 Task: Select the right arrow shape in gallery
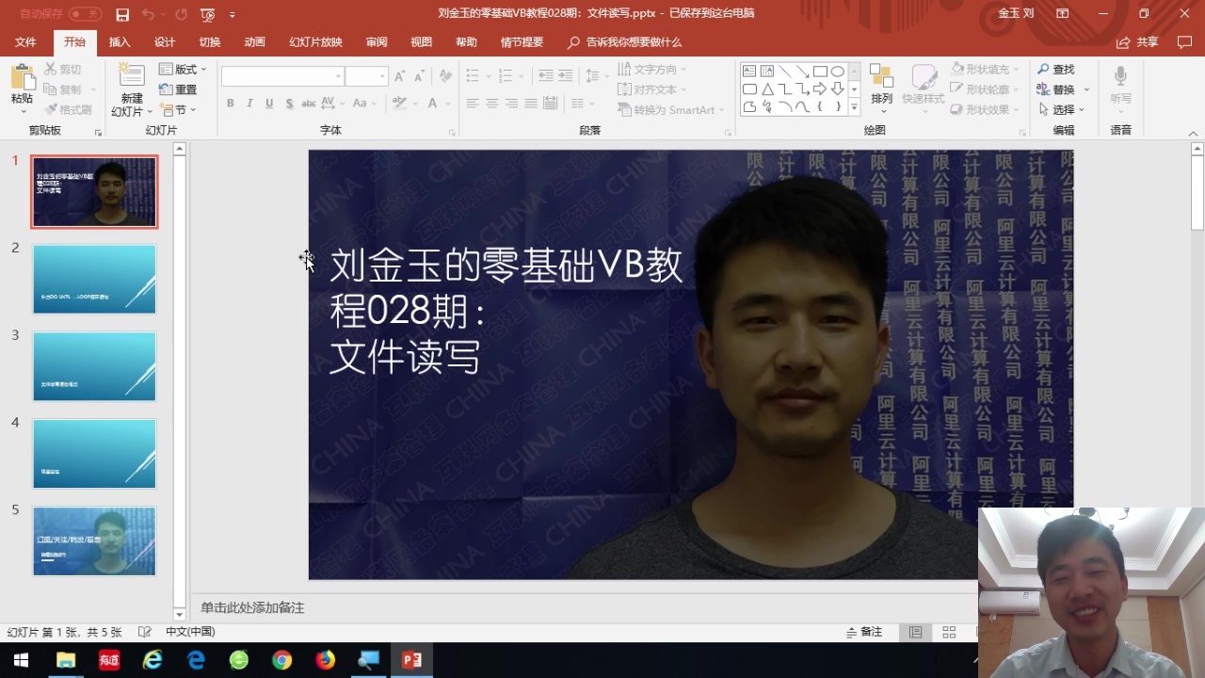tap(820, 89)
